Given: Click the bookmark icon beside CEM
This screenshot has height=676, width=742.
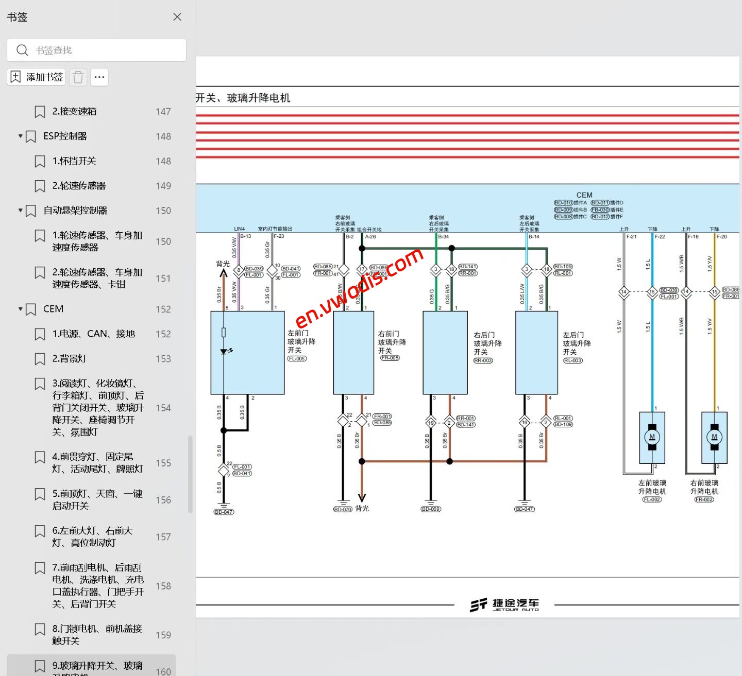Looking at the screenshot, I should [31, 309].
